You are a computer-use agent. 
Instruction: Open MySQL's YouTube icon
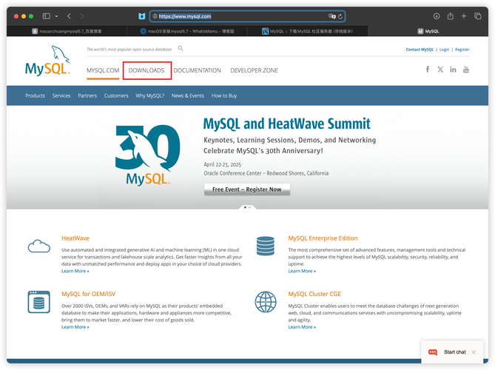point(466,70)
